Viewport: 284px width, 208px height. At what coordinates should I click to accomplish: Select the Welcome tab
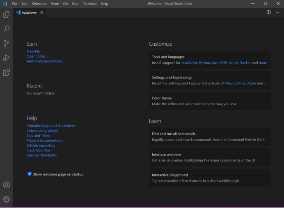pyautogui.click(x=29, y=13)
